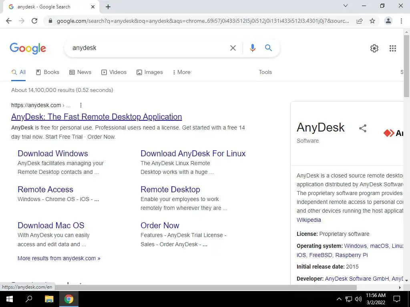Viewport: 410px width, 307px height.
Task: Click the browser address bar URL
Action: click(x=203, y=21)
